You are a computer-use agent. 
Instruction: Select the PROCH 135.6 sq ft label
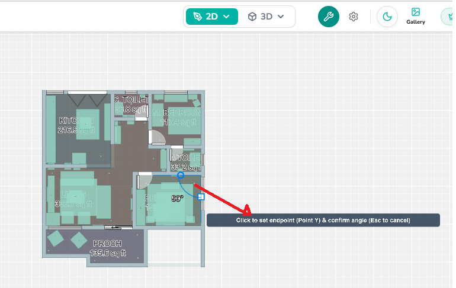(108, 248)
